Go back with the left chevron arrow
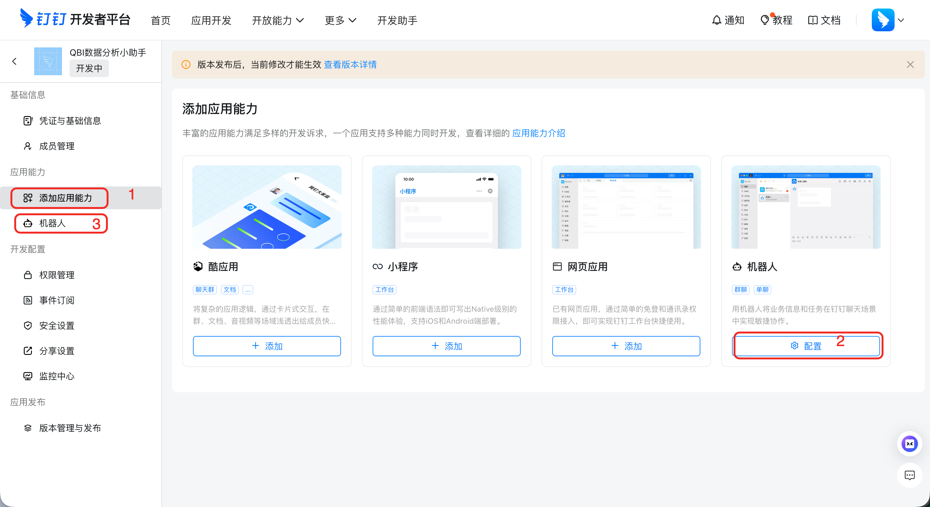This screenshot has height=507, width=930. pos(15,61)
